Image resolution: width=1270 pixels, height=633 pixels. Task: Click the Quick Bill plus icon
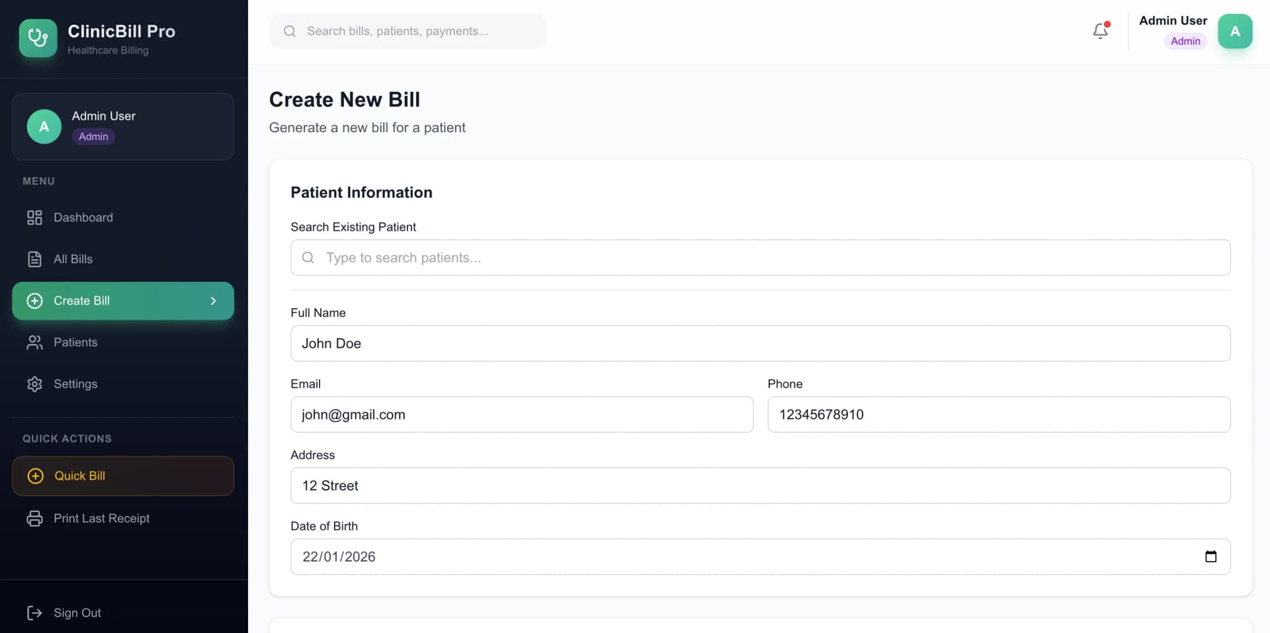pyautogui.click(x=35, y=476)
